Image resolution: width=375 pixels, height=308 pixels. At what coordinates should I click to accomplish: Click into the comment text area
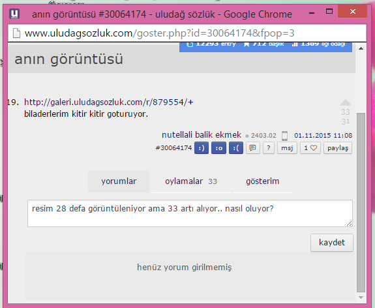[x=190, y=213]
